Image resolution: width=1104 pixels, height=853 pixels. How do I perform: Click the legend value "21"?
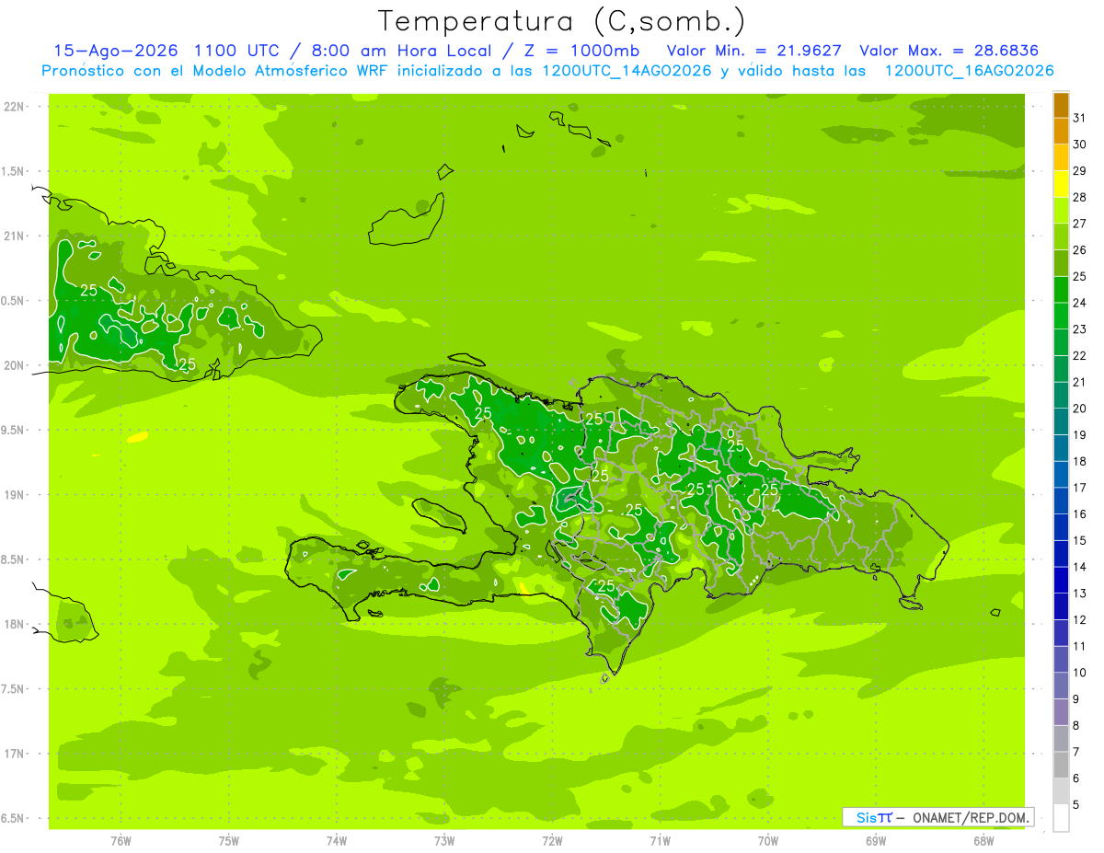click(1079, 382)
